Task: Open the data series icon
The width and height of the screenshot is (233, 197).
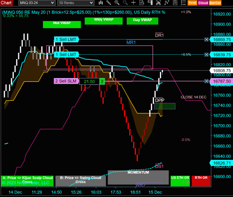Action: tap(158, 3)
